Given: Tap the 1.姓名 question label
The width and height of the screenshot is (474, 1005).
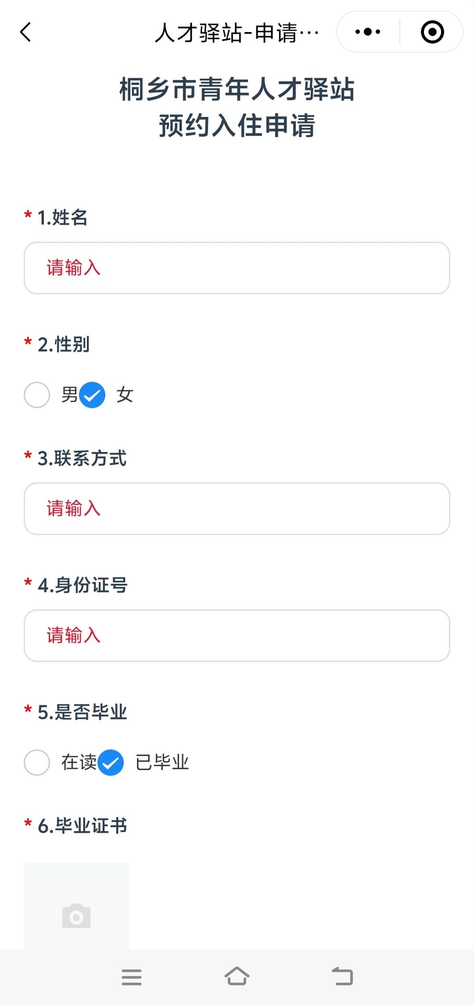Looking at the screenshot, I should pyautogui.click(x=62, y=217).
